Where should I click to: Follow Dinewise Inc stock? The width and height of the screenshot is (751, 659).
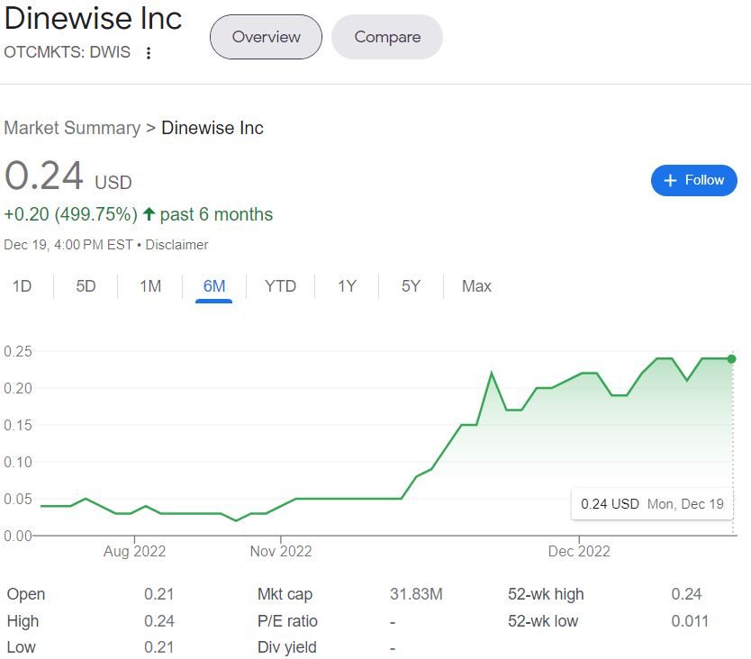[x=693, y=180]
